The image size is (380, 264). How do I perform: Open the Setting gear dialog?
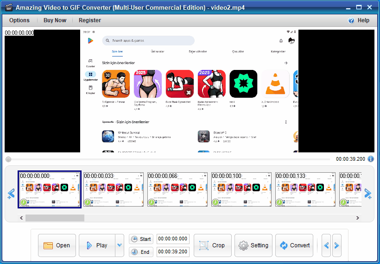(253, 245)
